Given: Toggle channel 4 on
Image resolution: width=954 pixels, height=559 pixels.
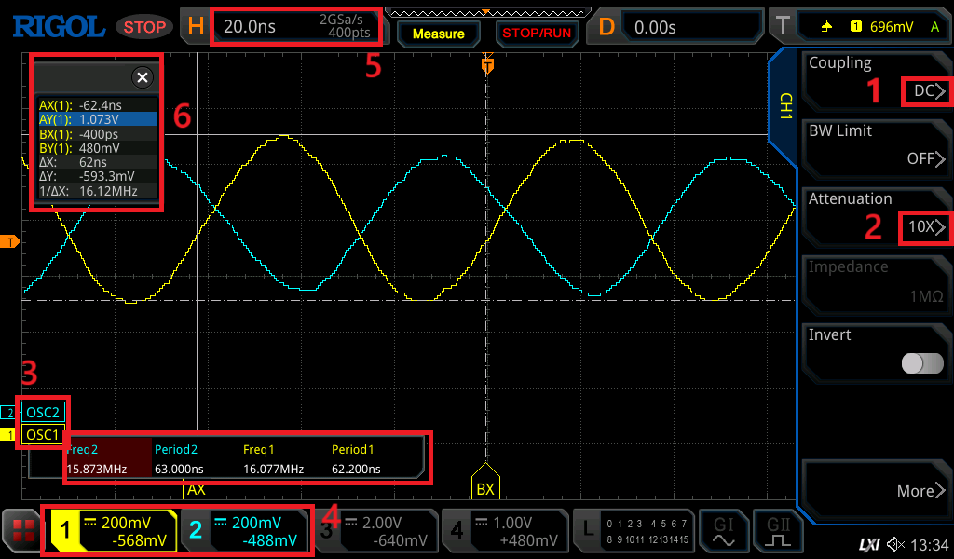Looking at the screenshot, I should [503, 532].
